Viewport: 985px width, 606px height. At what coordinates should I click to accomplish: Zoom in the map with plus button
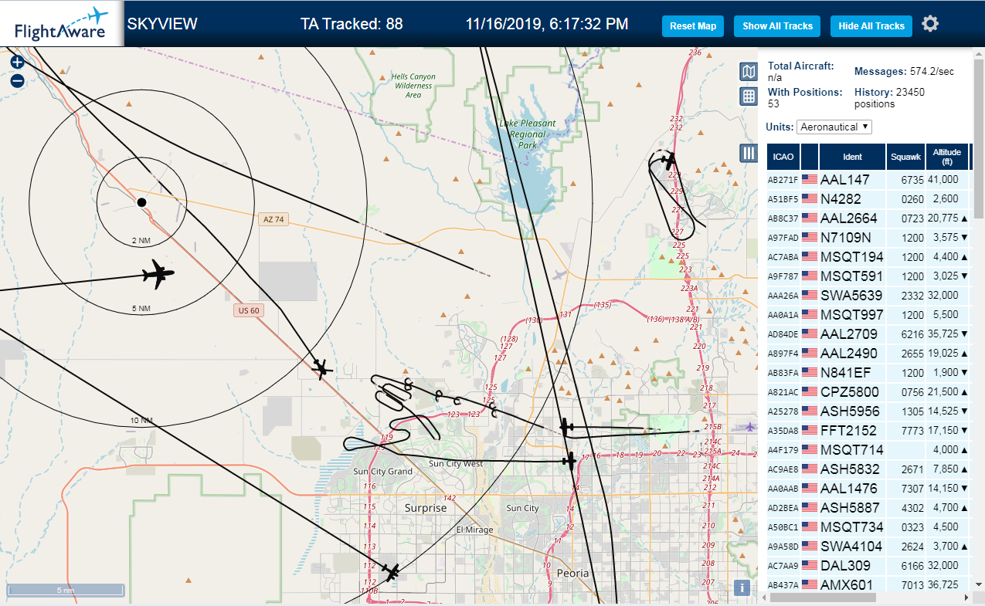[17, 62]
